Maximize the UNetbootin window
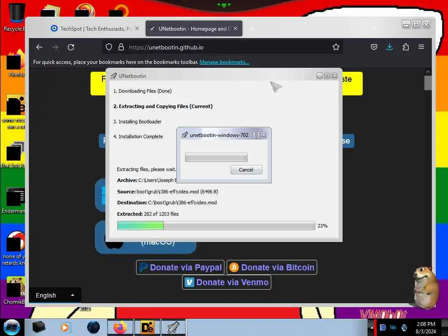448x336 pixels. coord(327,76)
